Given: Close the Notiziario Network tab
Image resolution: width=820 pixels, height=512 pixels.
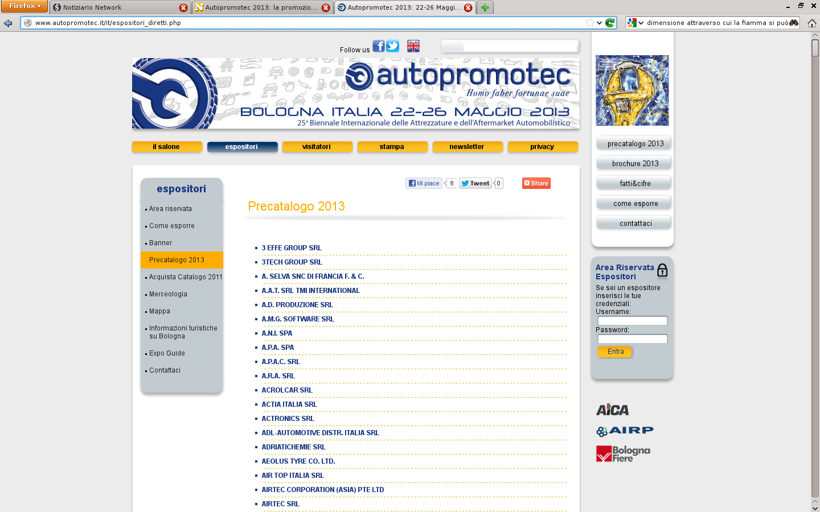Looking at the screenshot, I should click(x=183, y=7).
